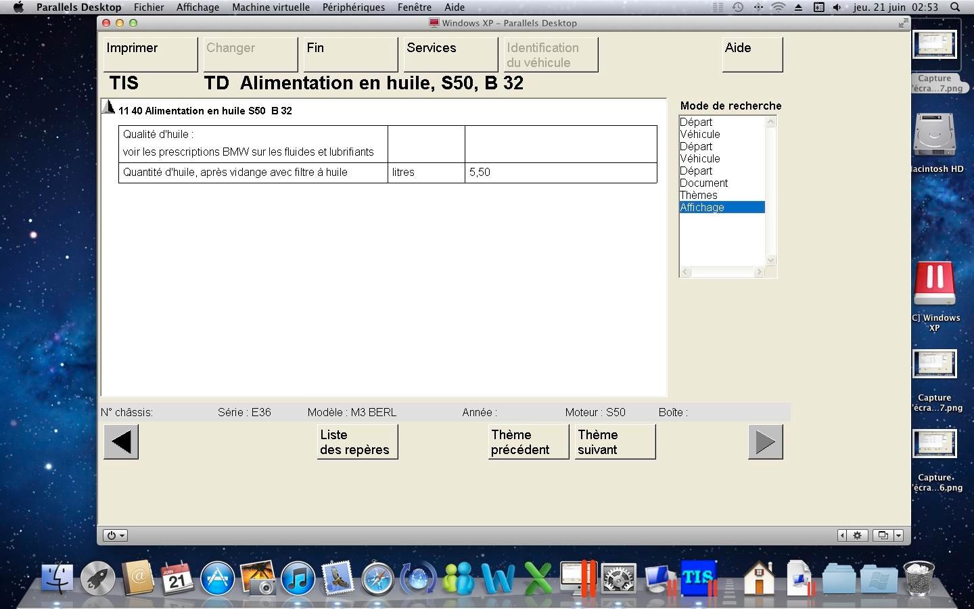The height and width of the screenshot is (609, 974).
Task: Go to Thème précédent
Action: pyautogui.click(x=528, y=442)
